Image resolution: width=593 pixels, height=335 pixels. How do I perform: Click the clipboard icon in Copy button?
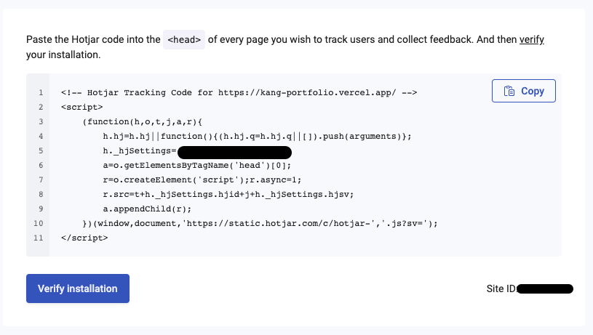tap(509, 91)
